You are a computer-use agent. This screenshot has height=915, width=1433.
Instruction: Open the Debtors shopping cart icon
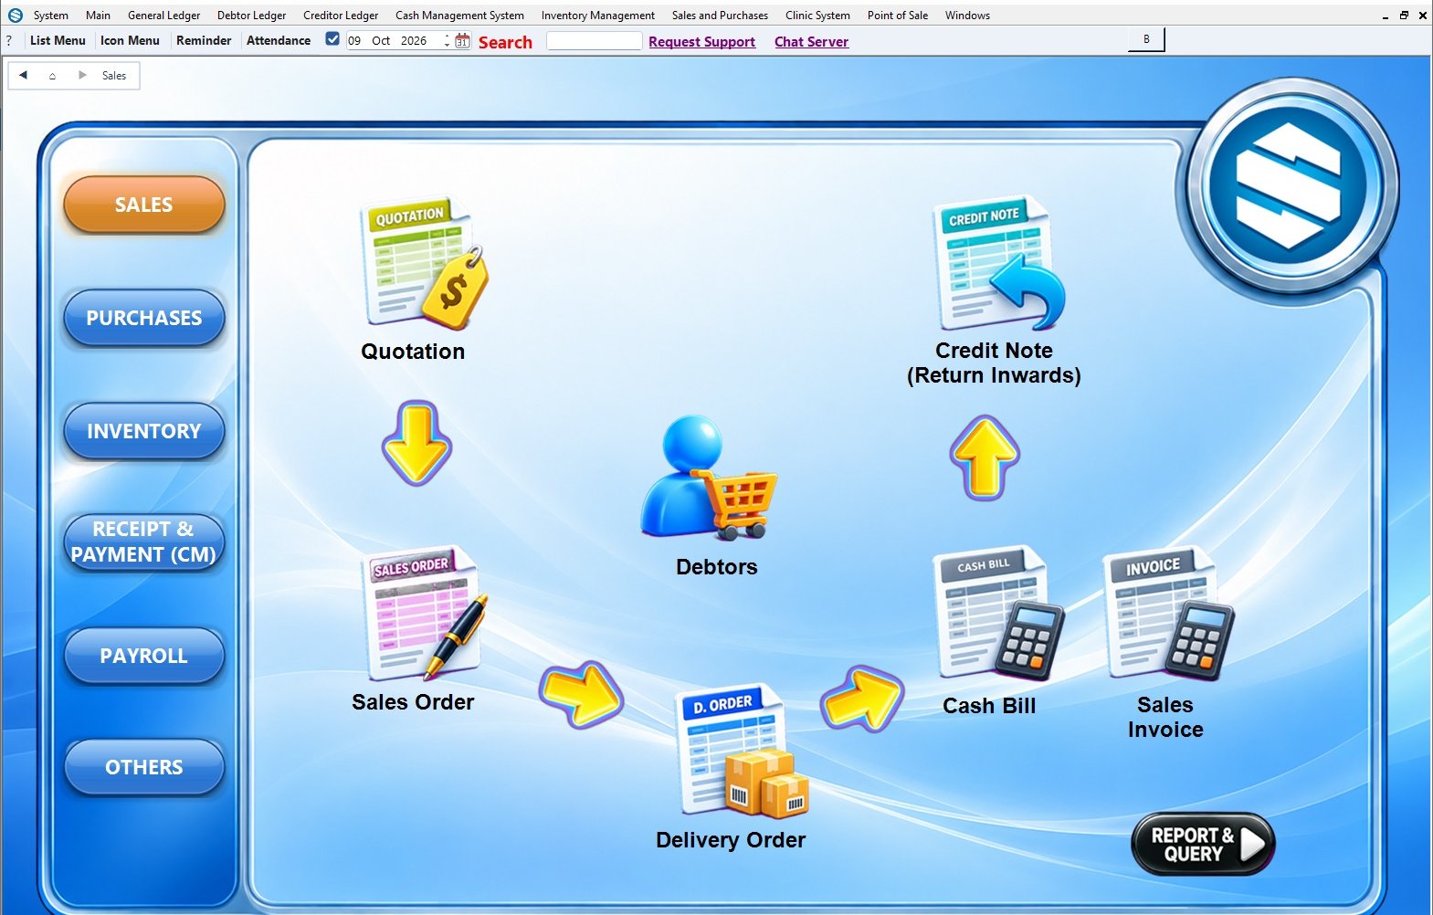[709, 478]
